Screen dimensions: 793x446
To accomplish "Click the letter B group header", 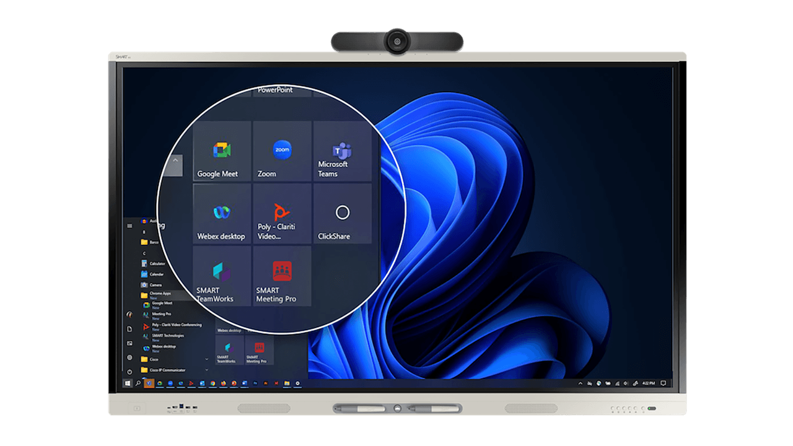I will (144, 231).
